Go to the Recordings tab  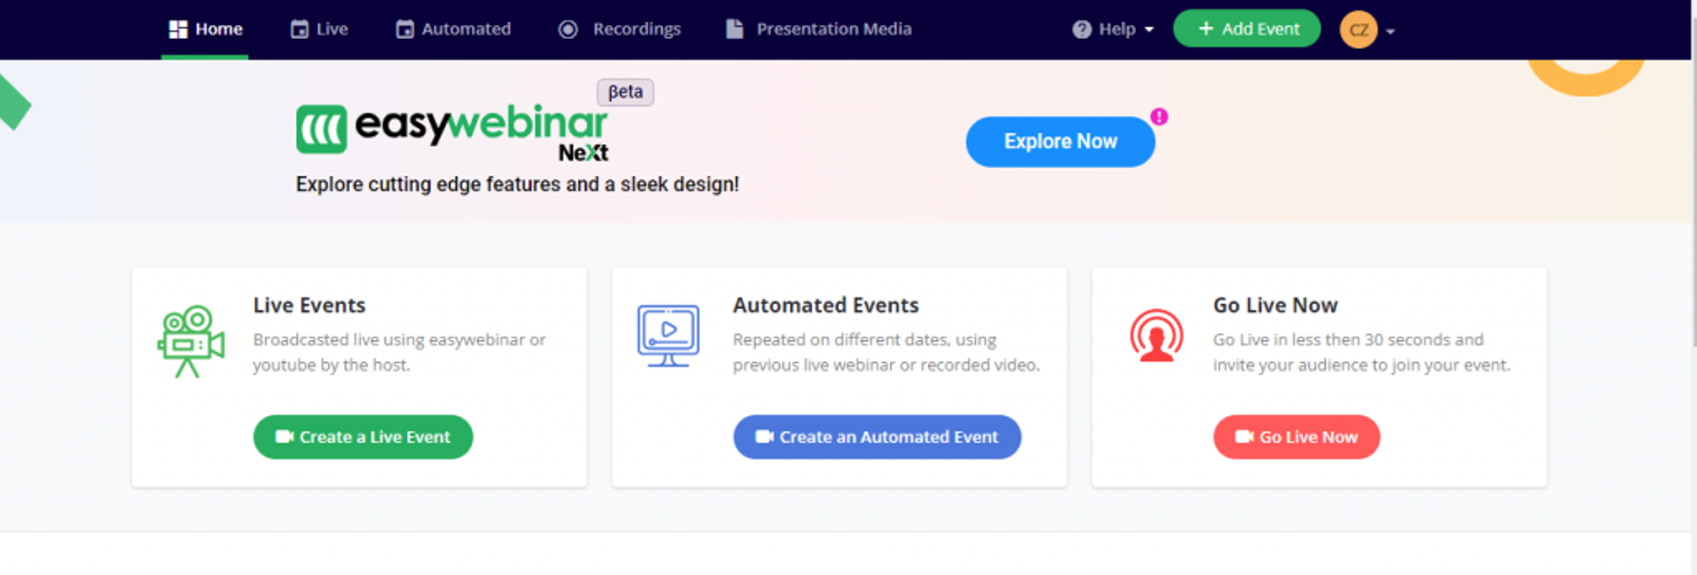click(620, 29)
